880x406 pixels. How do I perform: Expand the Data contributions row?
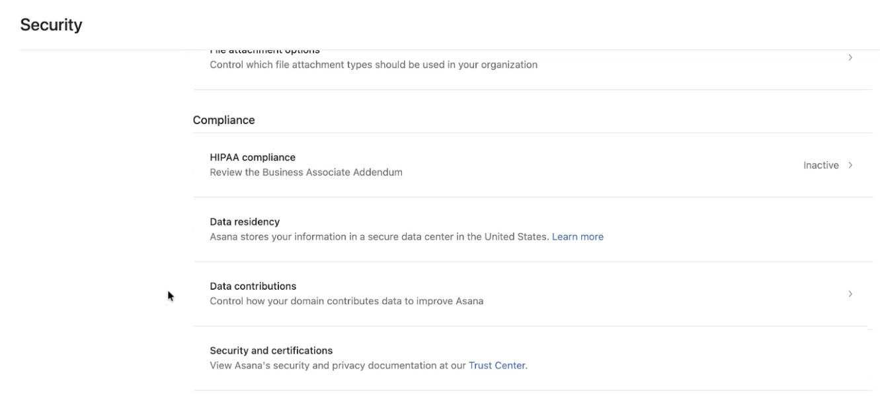click(533, 294)
